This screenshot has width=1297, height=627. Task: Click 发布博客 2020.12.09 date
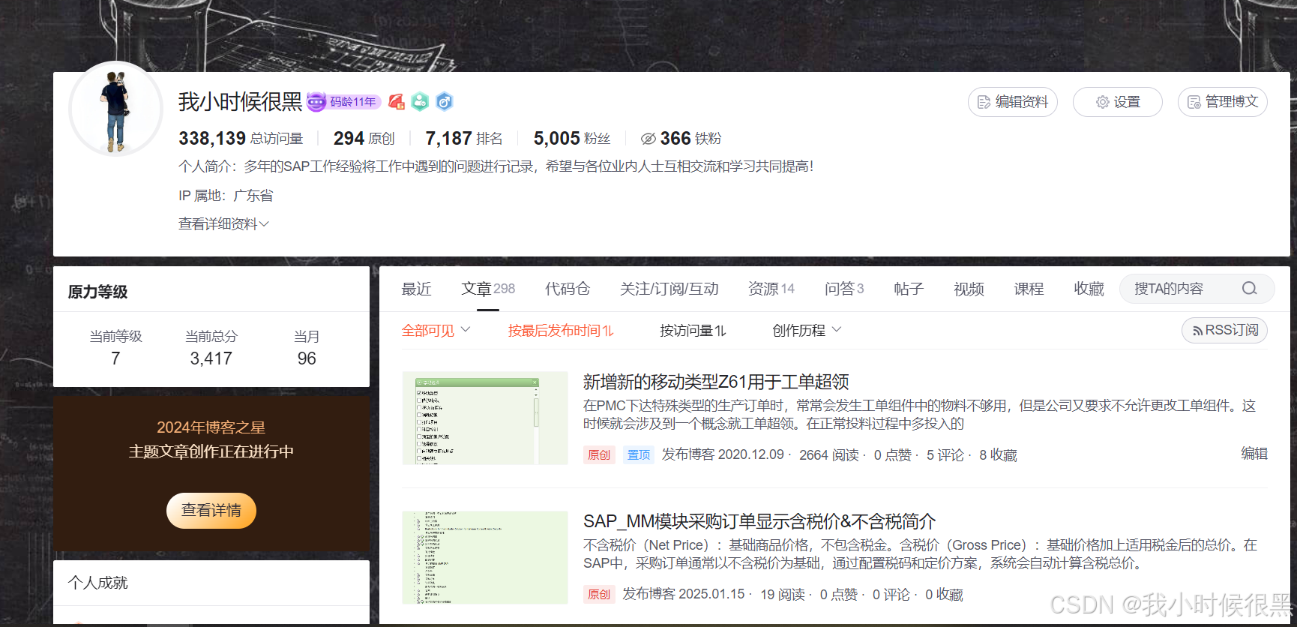(x=723, y=454)
